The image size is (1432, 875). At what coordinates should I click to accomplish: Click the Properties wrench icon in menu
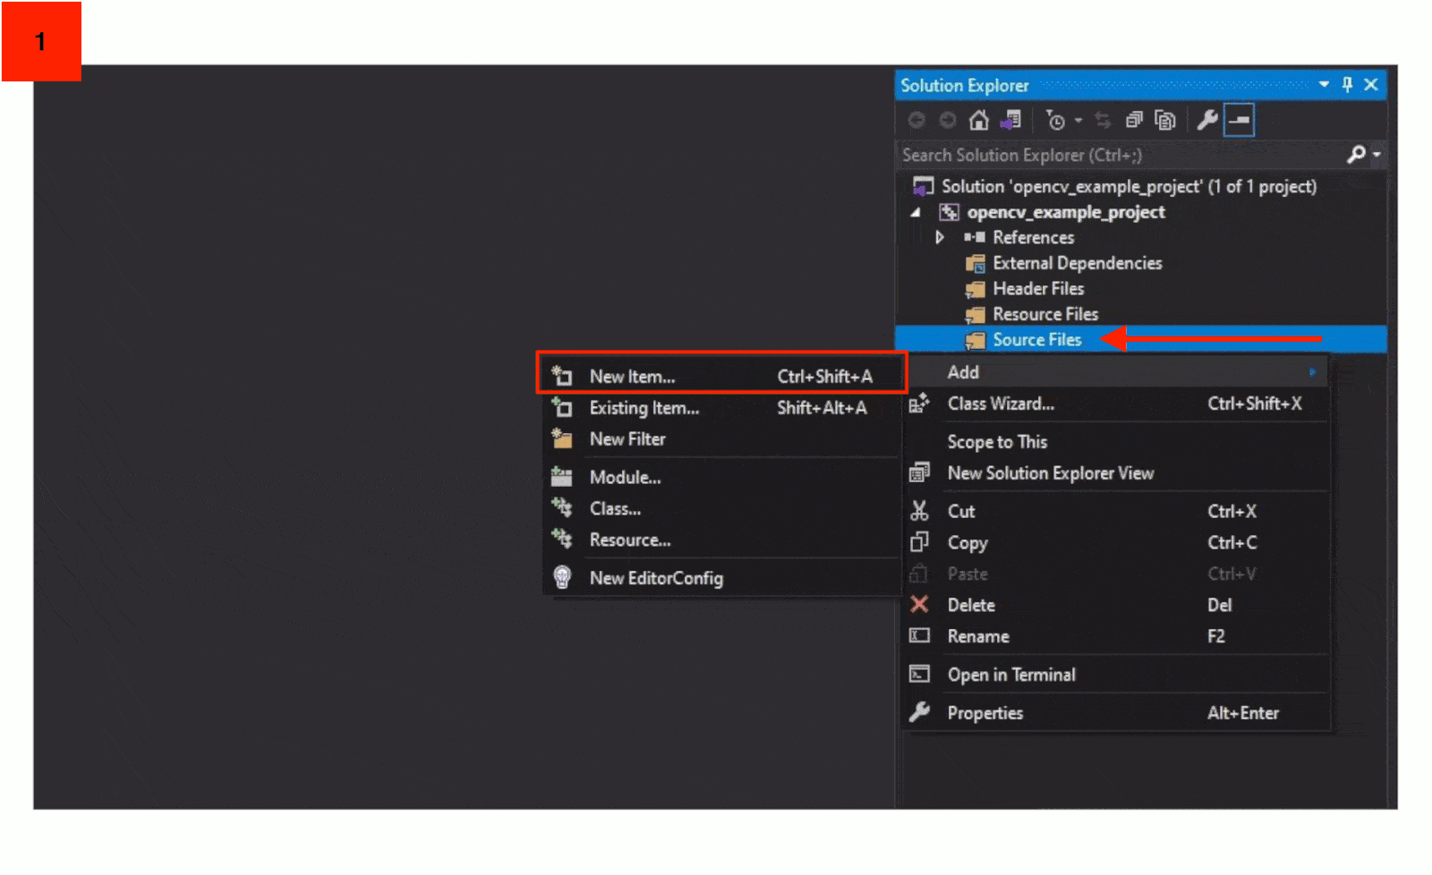click(x=919, y=712)
